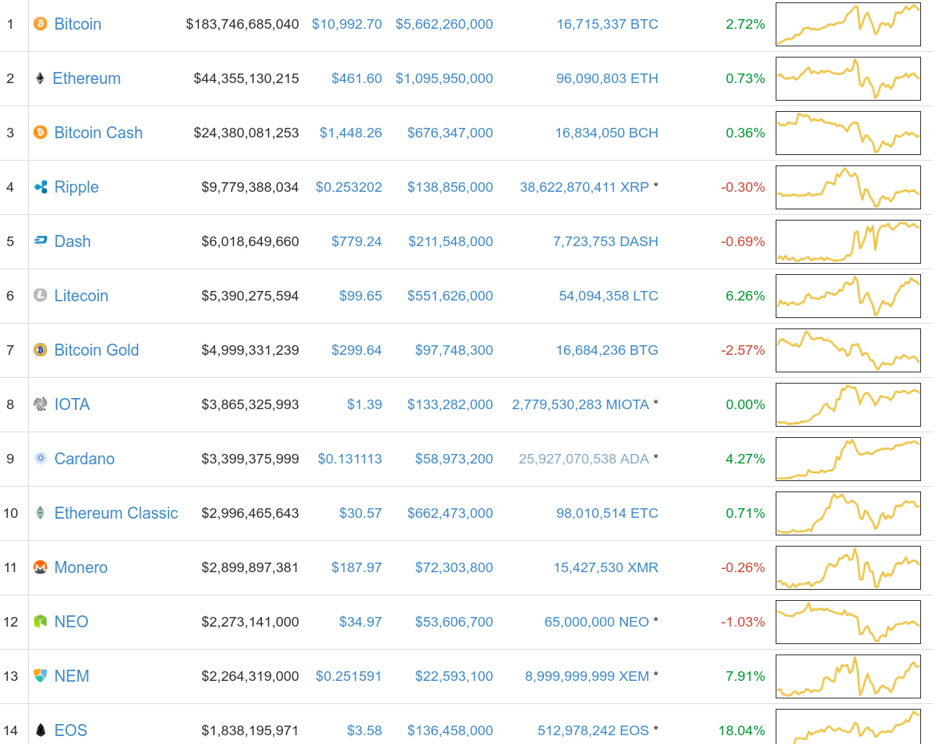Screen dimensions: 937x744
Task: View the NEO price sparkline chart
Action: coord(848,622)
